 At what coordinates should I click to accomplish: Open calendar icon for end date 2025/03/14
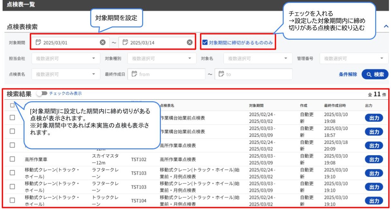125,42
